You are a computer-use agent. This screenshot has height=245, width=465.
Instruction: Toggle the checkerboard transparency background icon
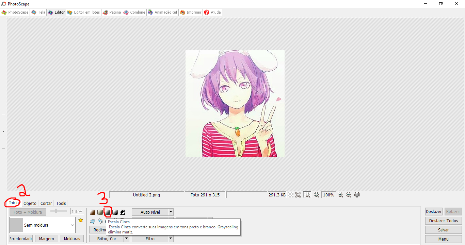pos(291,195)
